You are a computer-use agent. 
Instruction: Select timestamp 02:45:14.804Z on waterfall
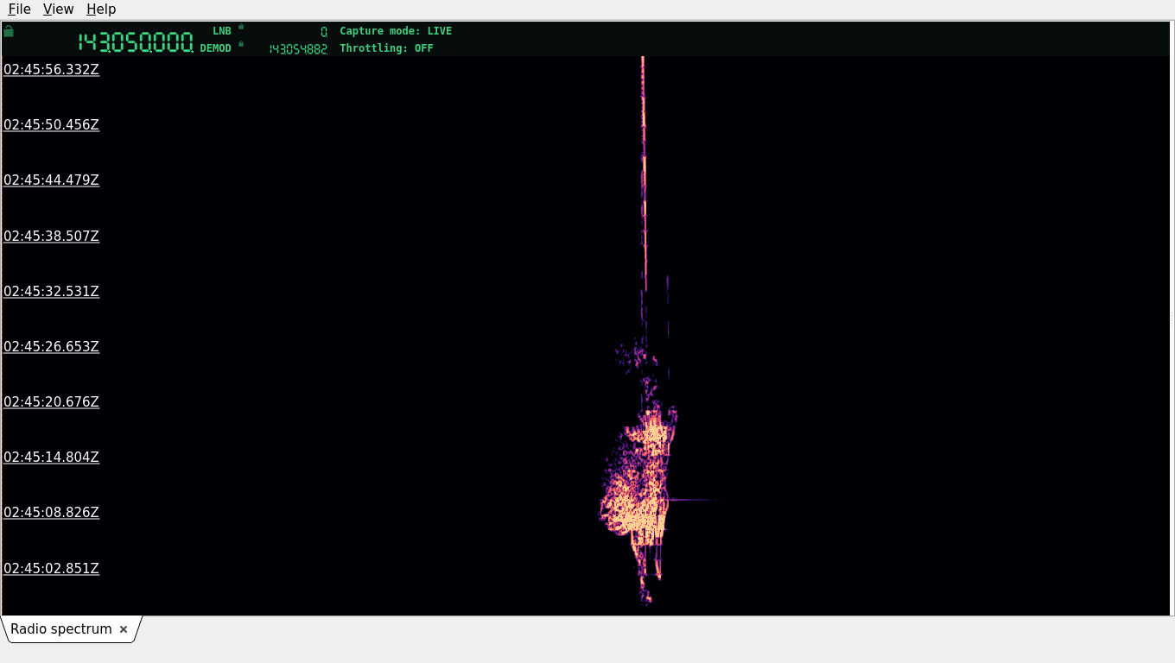tap(52, 457)
